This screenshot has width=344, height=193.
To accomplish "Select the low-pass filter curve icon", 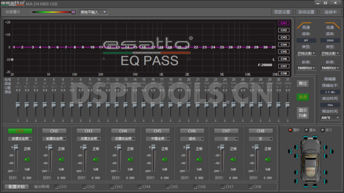I will click(332, 25).
